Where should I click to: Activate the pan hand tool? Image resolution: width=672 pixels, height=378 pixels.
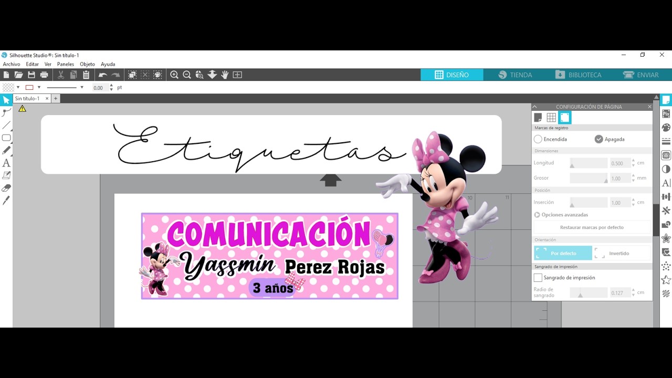coord(225,75)
